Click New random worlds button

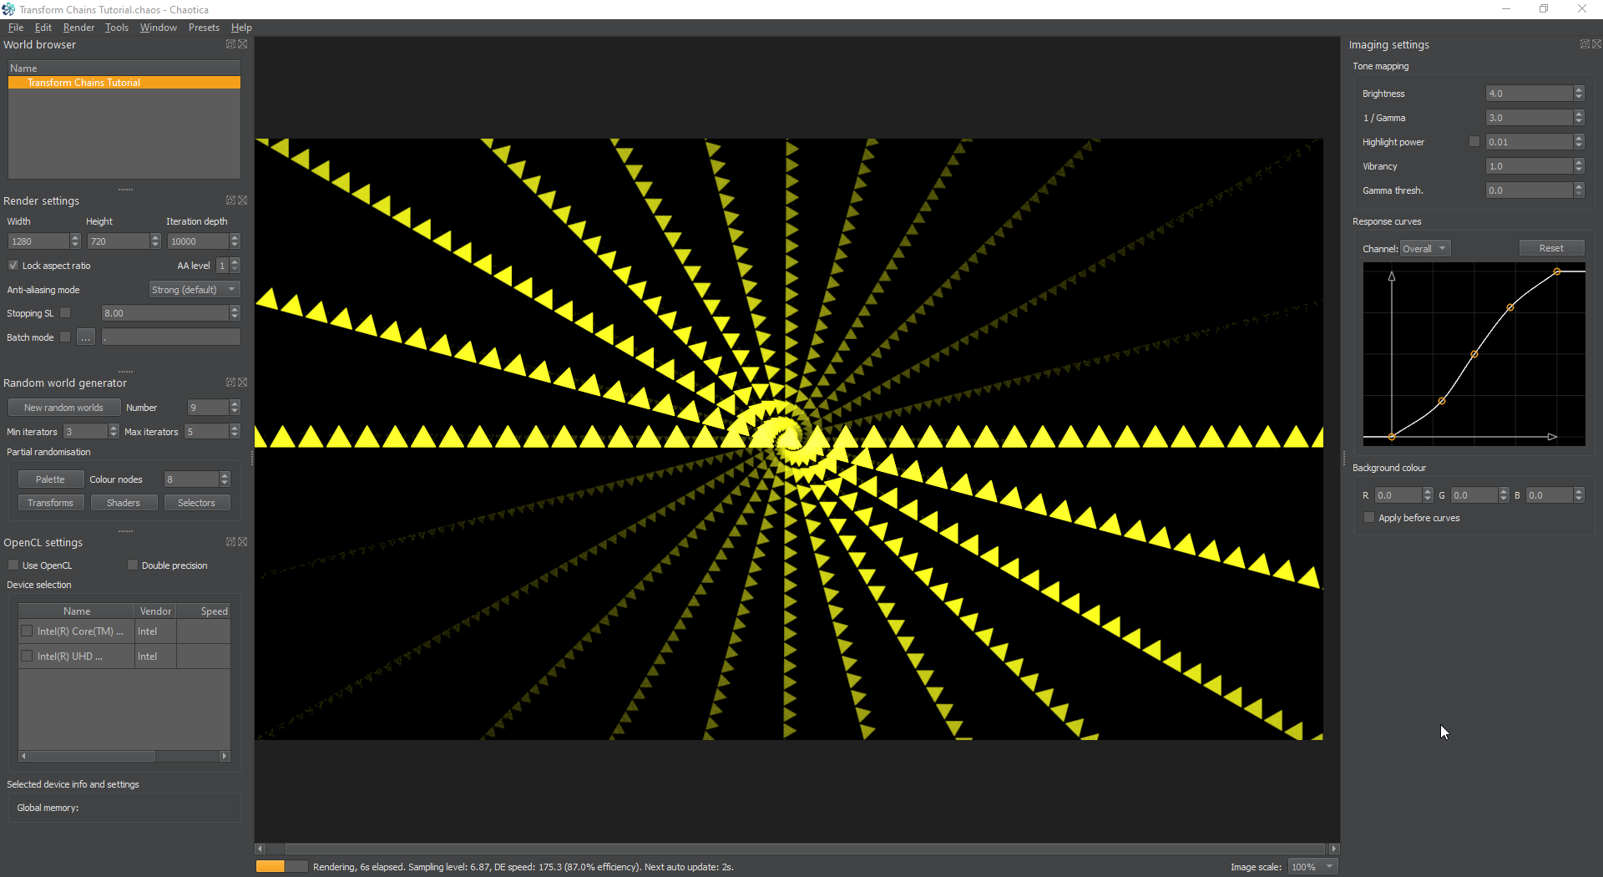pyautogui.click(x=64, y=408)
